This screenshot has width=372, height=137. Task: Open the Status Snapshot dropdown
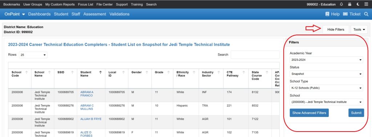click(x=326, y=74)
